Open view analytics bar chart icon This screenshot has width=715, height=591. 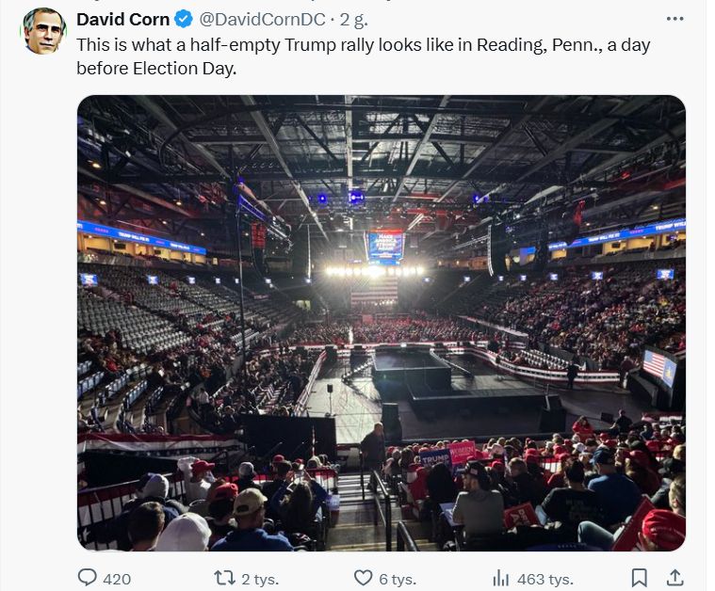[501, 577]
